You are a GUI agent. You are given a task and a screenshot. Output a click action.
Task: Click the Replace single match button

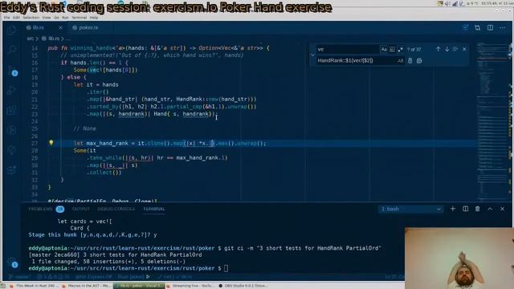pyautogui.click(x=410, y=61)
